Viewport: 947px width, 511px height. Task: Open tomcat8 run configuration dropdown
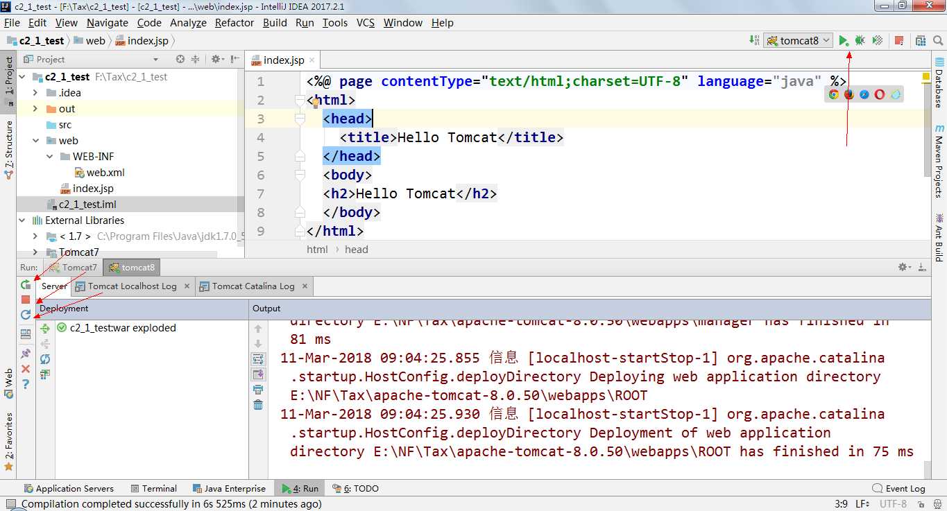tap(798, 41)
